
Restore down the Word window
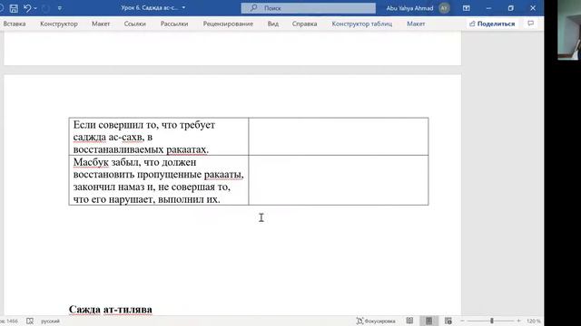pos(510,8)
